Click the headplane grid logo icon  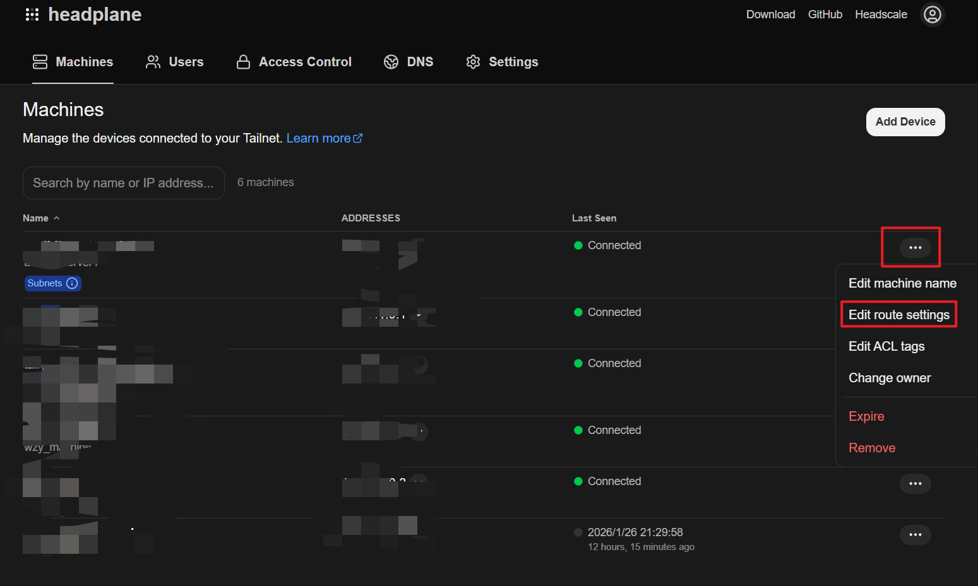click(x=32, y=15)
